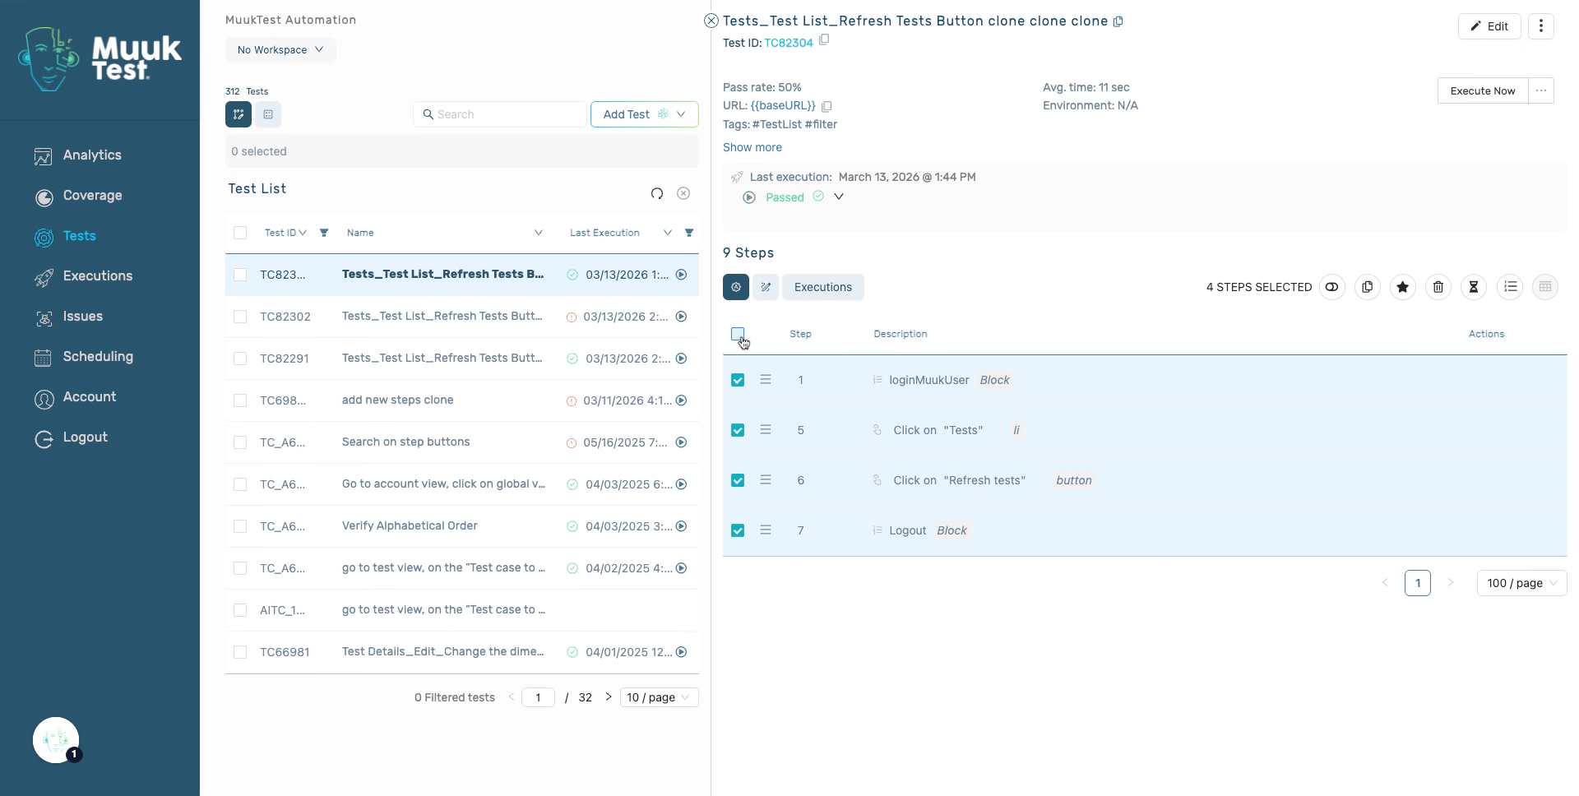
Task: Execute the 'Search on step buttons' test
Action: tap(681, 442)
